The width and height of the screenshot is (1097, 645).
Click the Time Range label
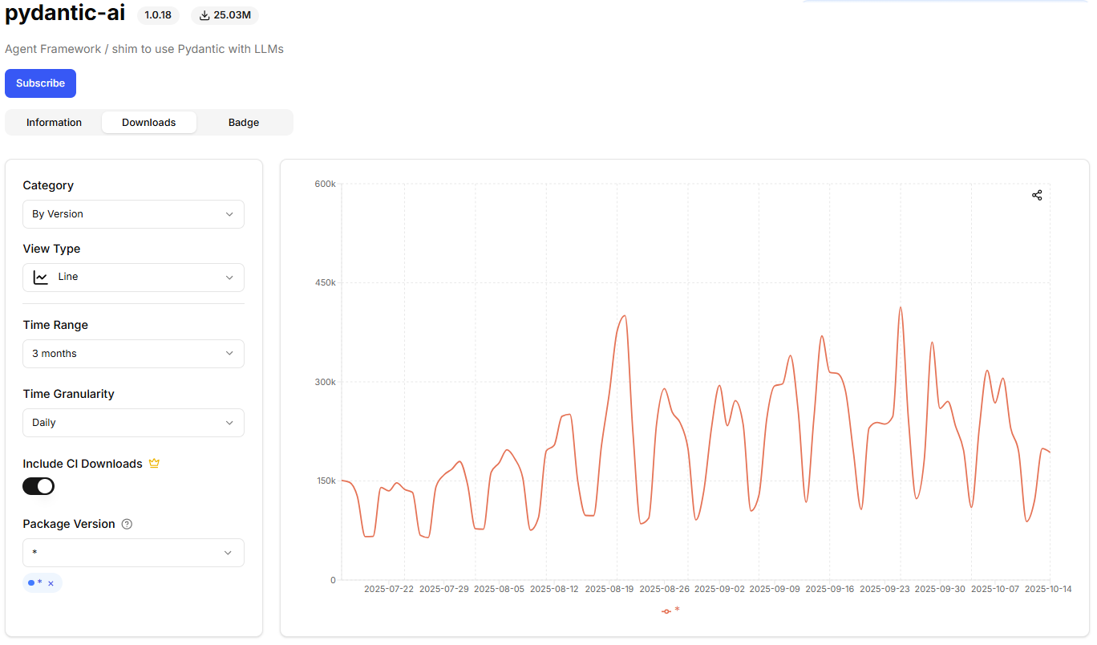(55, 325)
